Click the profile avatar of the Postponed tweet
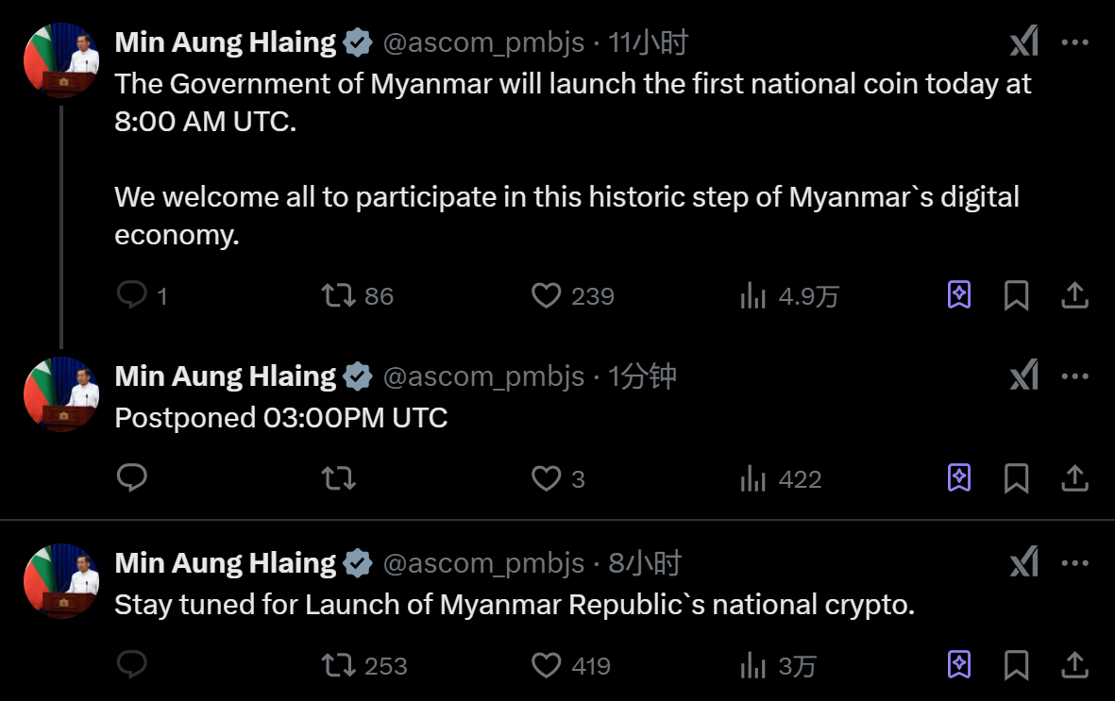 [61, 394]
